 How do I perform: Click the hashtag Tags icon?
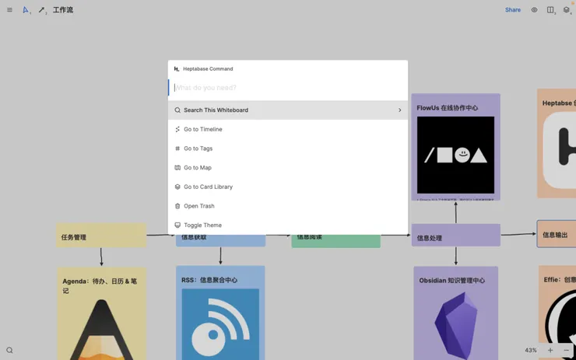(177, 149)
